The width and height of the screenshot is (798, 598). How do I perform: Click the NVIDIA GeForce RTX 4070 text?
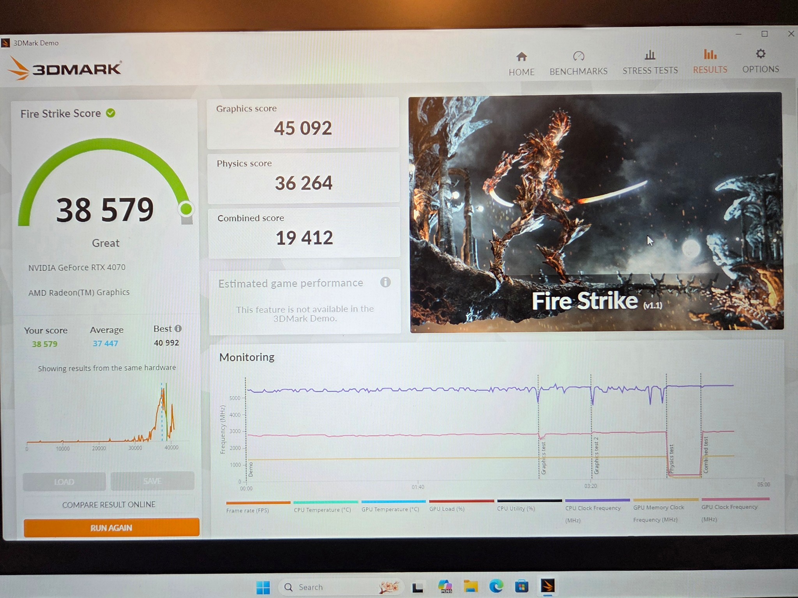(77, 267)
